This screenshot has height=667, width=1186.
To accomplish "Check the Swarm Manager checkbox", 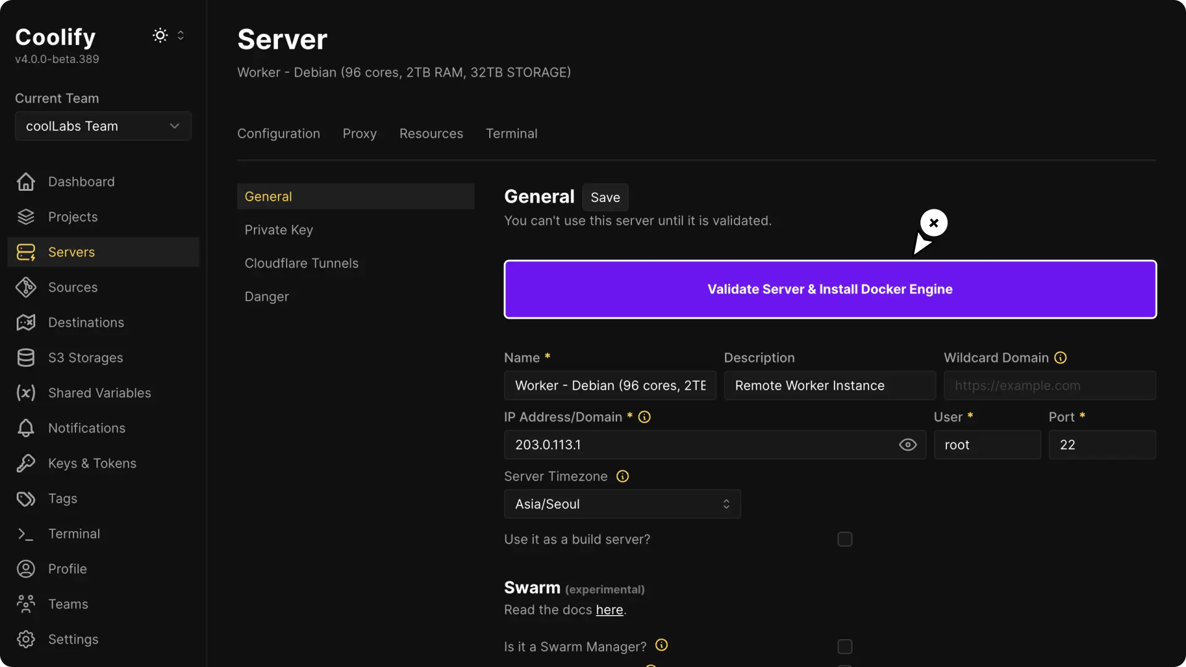I will click(x=844, y=647).
